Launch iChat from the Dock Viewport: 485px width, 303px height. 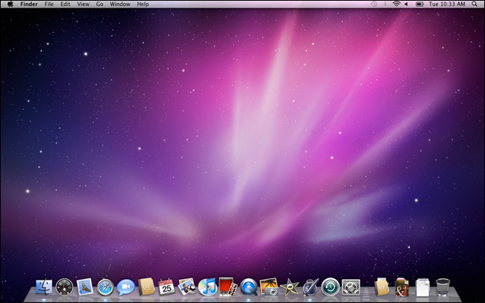[125, 287]
